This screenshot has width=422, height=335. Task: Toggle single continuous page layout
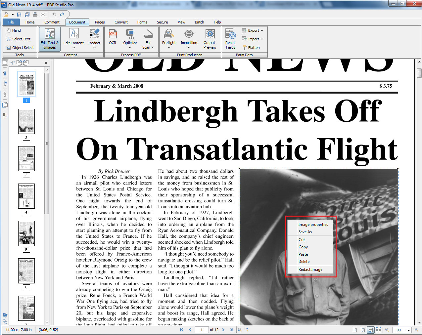371,330
